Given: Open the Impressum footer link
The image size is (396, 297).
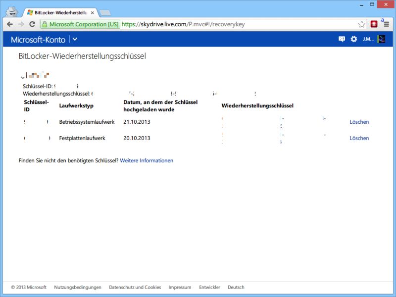Looking at the screenshot, I should [x=180, y=287].
